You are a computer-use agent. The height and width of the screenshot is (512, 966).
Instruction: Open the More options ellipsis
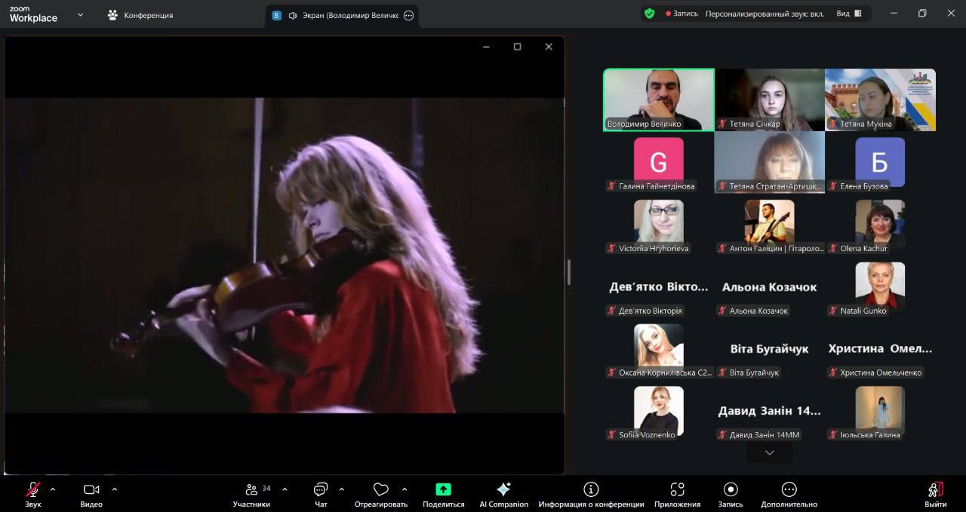[789, 490]
